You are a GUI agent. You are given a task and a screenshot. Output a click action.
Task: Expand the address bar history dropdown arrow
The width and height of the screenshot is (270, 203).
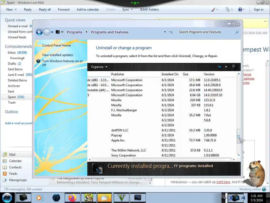[x=165, y=32]
